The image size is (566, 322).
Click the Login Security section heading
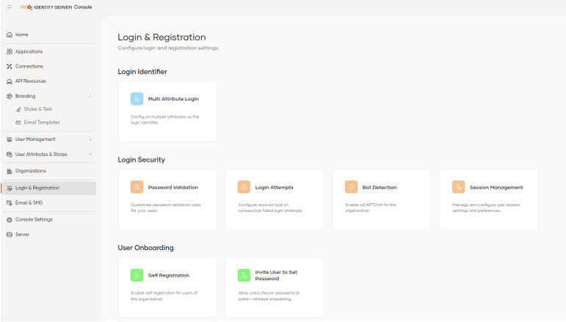pos(142,160)
